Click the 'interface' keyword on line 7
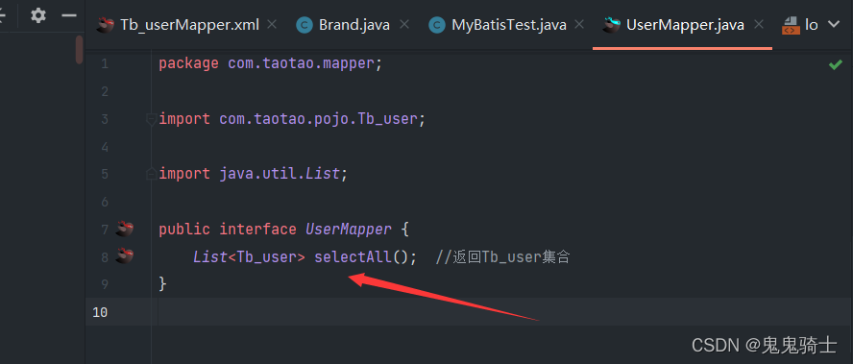 257,230
